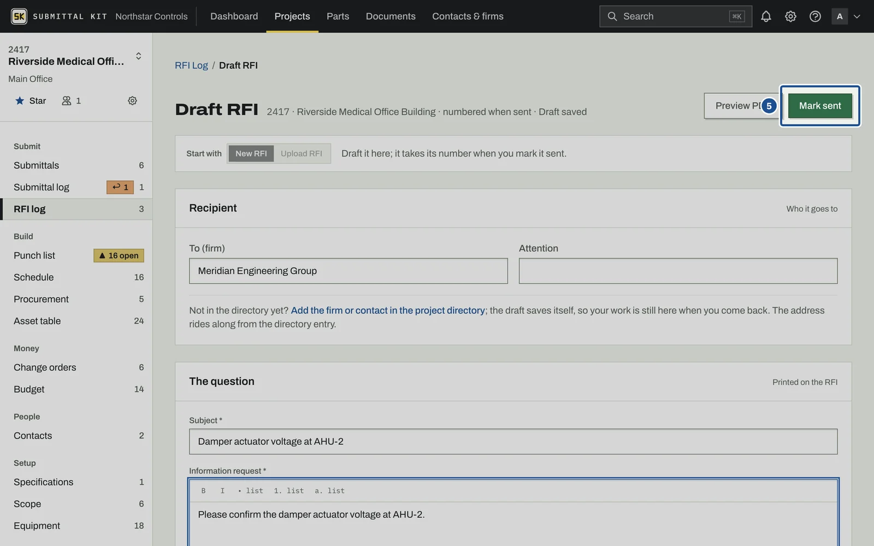This screenshot has width=874, height=546.
Task: Insert a bulleted list
Action: 250,491
